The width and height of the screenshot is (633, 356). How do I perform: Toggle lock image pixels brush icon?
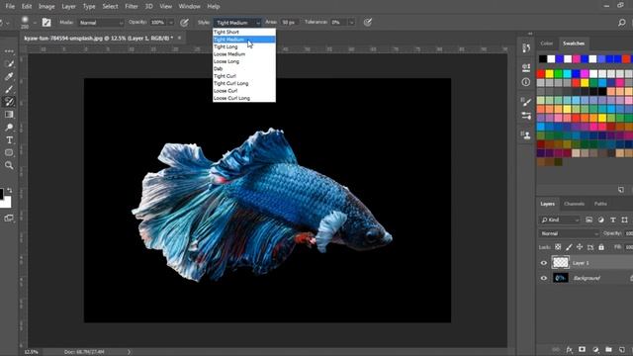569,247
